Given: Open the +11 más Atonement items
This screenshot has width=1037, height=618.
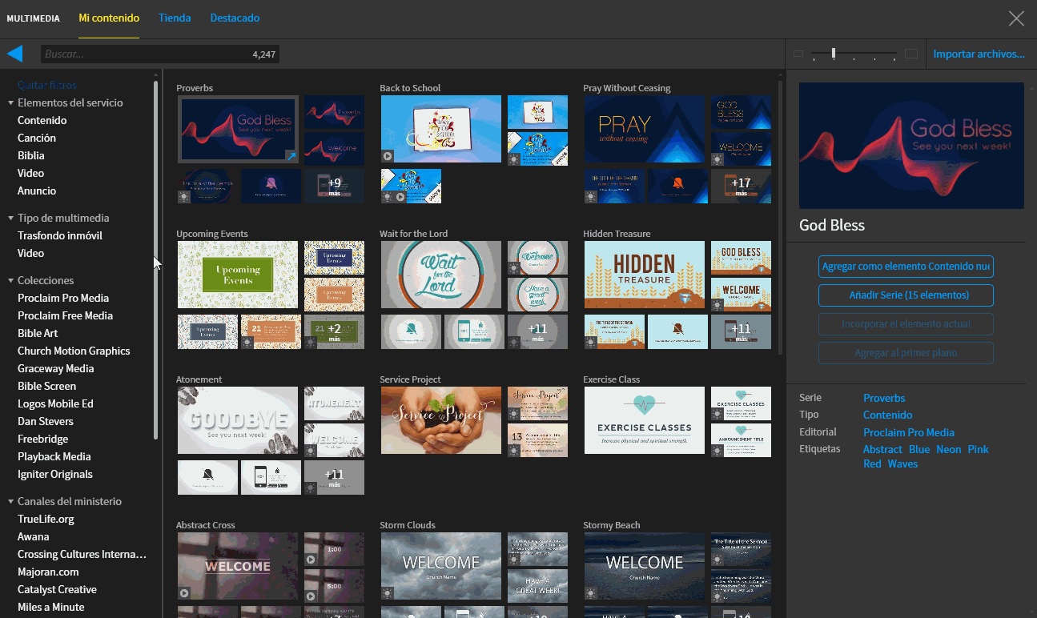Looking at the screenshot, I should (x=334, y=477).
